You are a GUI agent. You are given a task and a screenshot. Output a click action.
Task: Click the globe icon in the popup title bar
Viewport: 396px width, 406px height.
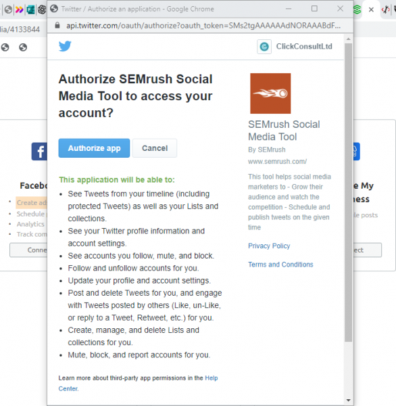pyautogui.click(x=54, y=9)
